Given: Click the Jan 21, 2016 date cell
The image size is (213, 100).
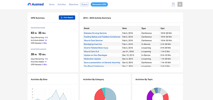Looking at the screenshot, I should [128, 51].
